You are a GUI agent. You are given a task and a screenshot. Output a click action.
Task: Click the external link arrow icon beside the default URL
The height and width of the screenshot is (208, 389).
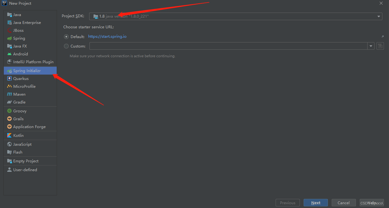click(x=382, y=37)
